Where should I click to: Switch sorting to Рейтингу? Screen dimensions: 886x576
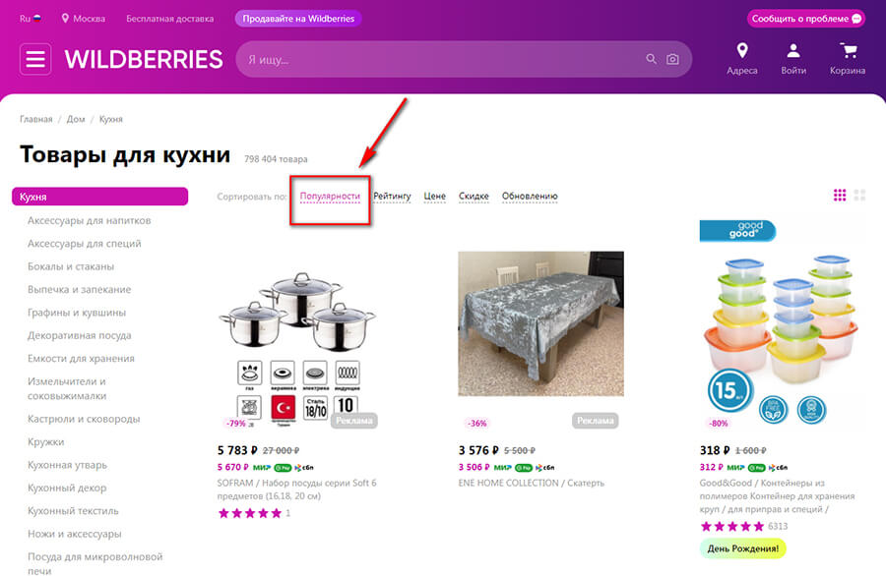(393, 196)
